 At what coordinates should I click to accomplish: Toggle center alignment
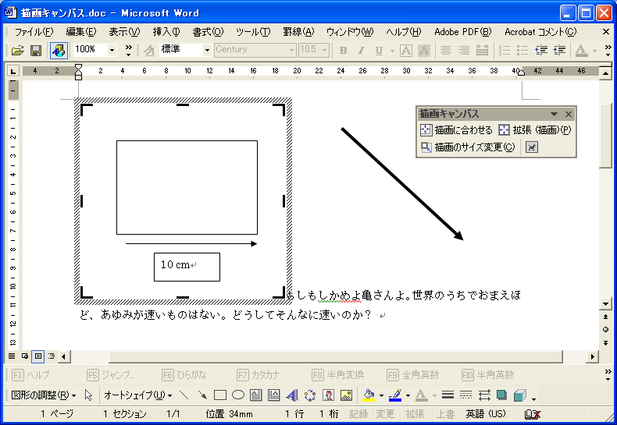coord(446,50)
